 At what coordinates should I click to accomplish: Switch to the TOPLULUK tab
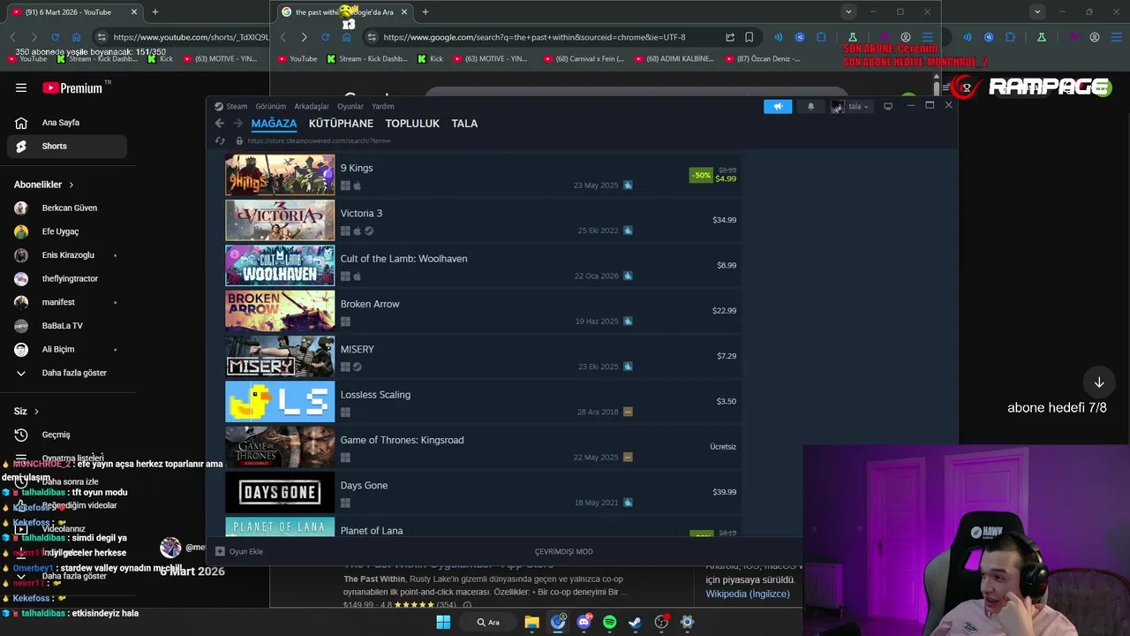(x=412, y=124)
